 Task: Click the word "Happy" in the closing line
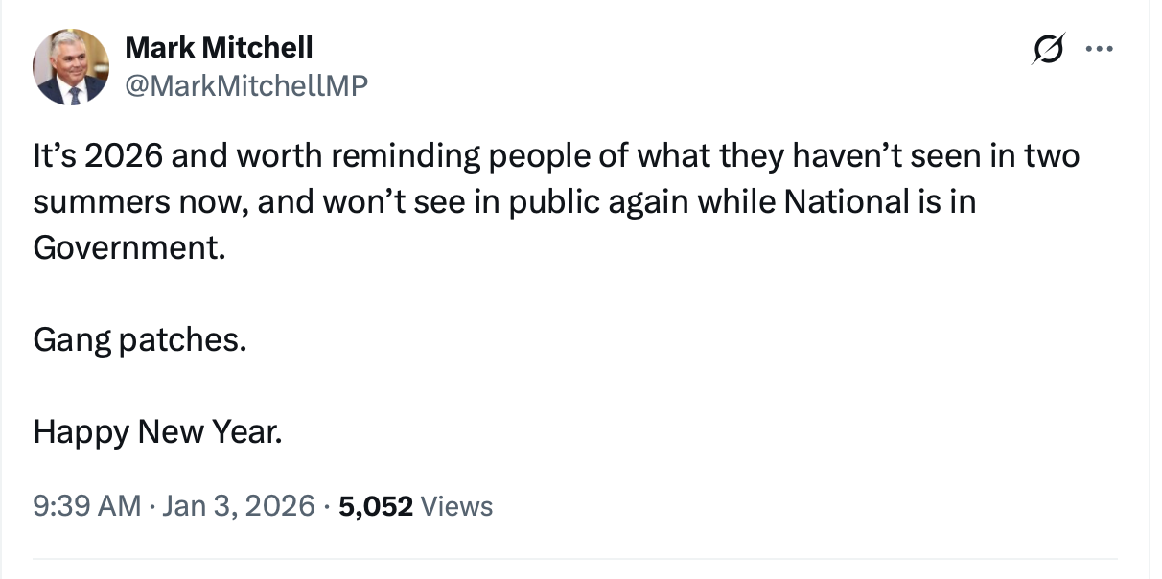(x=81, y=431)
